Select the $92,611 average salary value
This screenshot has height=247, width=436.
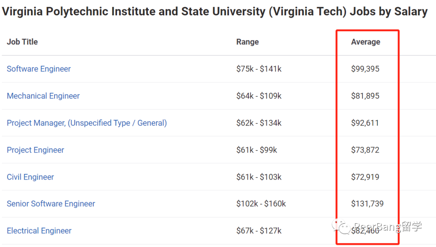coord(365,123)
